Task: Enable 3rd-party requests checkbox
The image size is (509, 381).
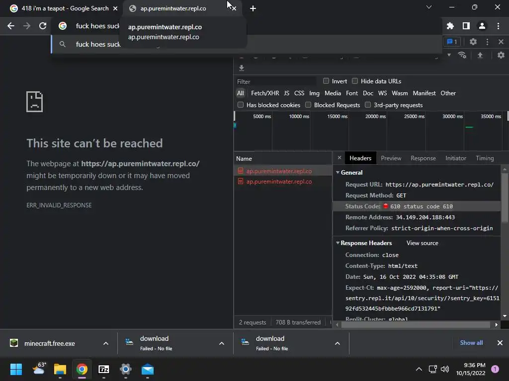Action: click(368, 105)
